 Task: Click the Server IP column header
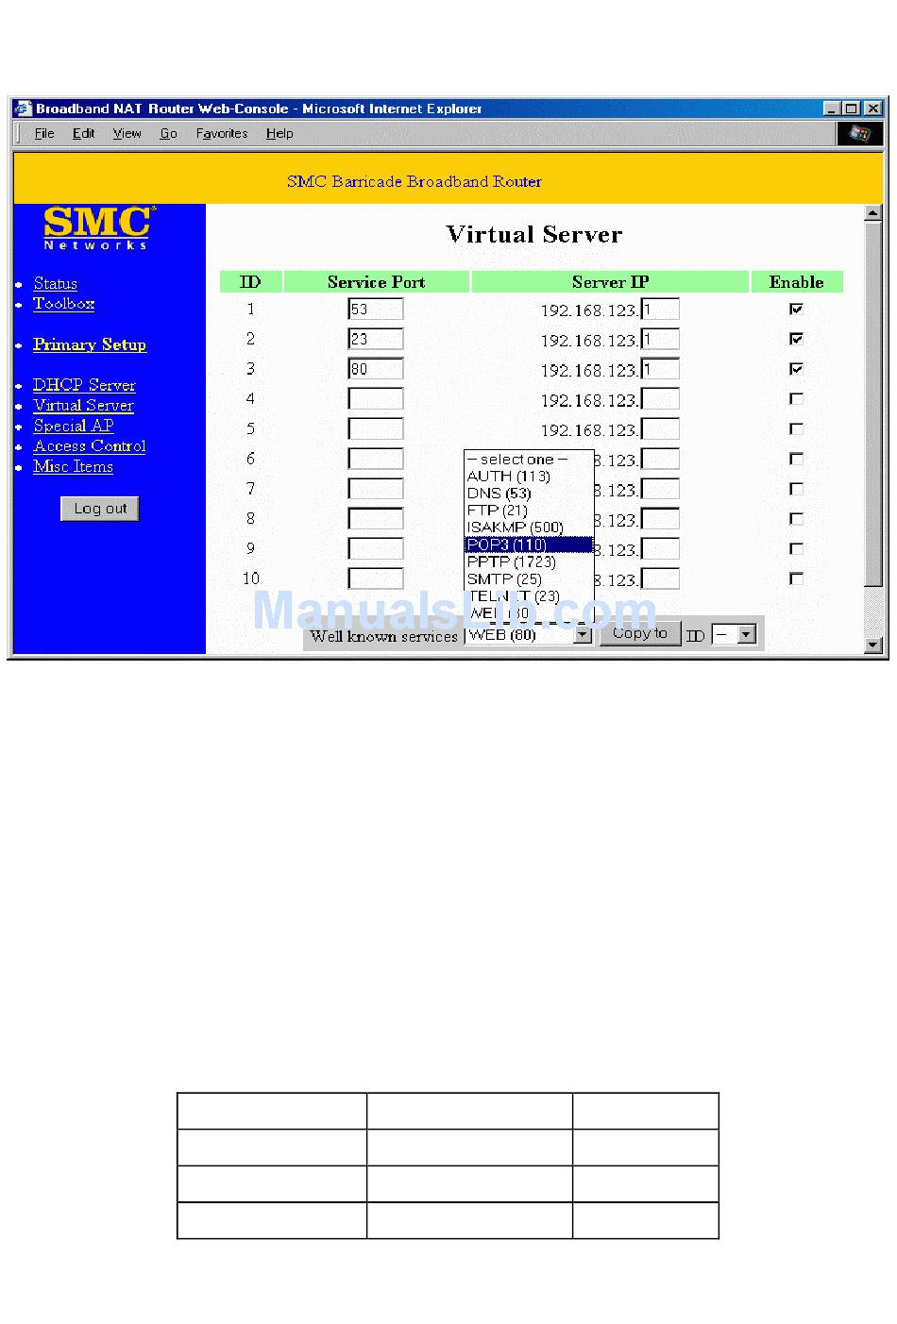(x=610, y=282)
